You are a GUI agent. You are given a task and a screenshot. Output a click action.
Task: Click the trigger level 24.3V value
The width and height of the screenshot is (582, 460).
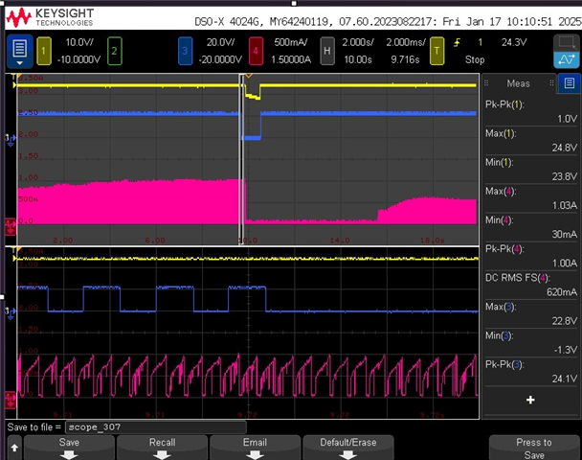[514, 42]
